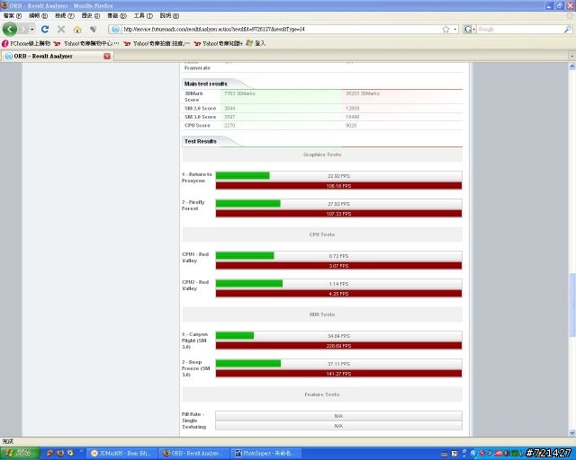Image resolution: width=576 pixels, height=460 pixels.
Task: Reload the page with the Refresh icon
Action: (x=45, y=29)
